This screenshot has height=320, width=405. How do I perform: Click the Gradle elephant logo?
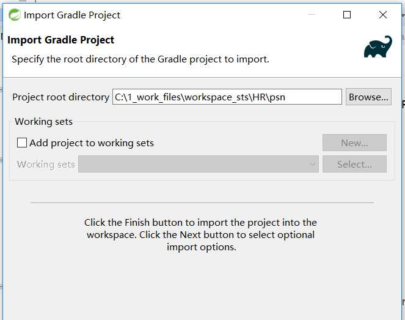(x=378, y=47)
